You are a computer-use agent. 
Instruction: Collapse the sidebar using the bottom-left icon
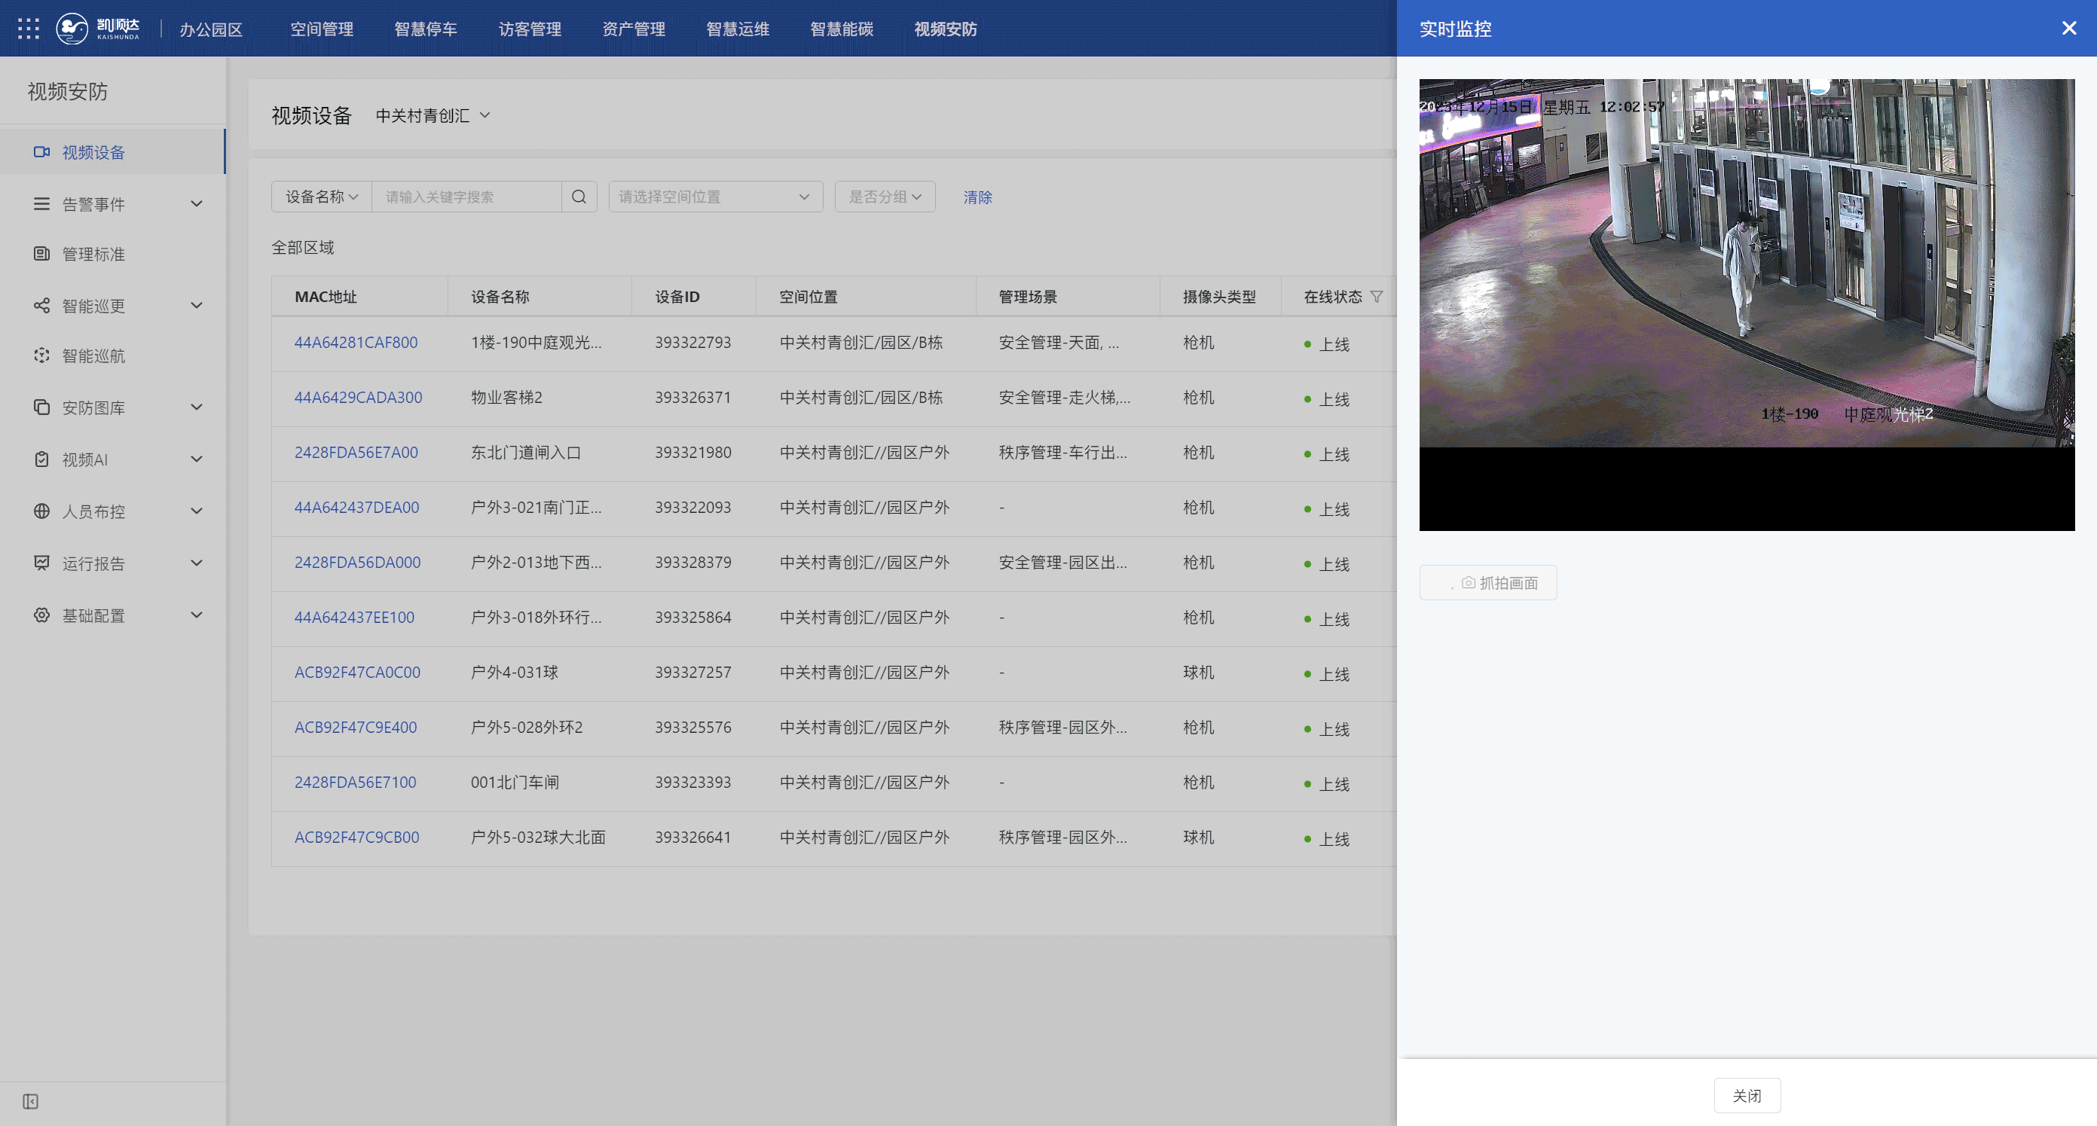(31, 1102)
